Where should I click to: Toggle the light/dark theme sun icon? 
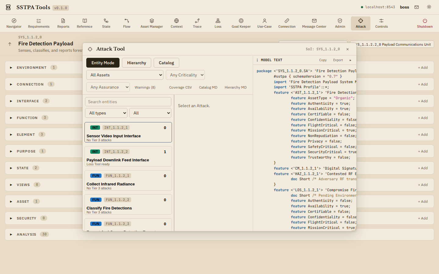(429, 7)
